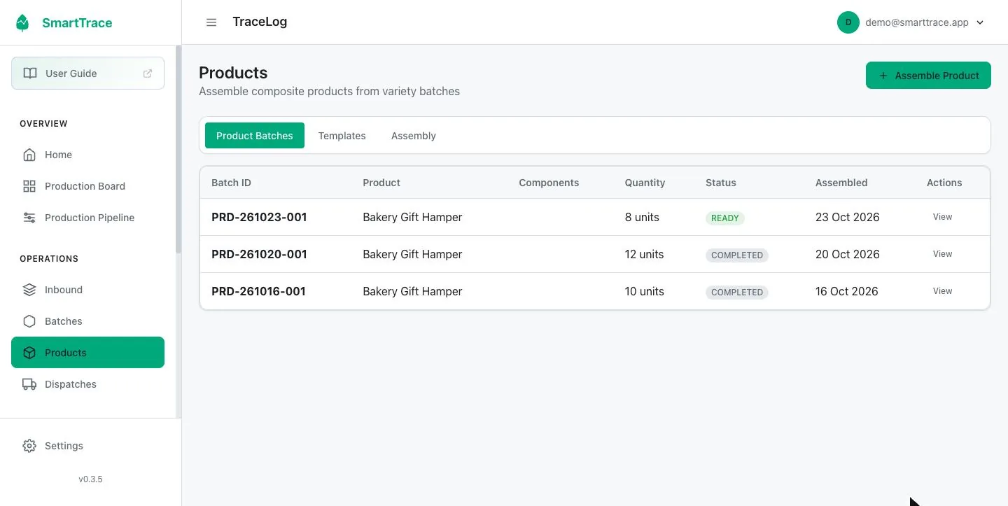Screen dimensions: 1008x506
Task: Select the Product Batches tab
Action: point(255,136)
